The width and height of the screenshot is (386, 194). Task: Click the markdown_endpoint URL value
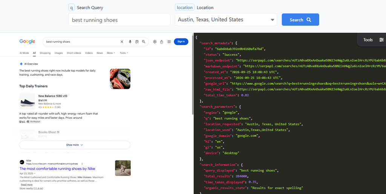315,66
